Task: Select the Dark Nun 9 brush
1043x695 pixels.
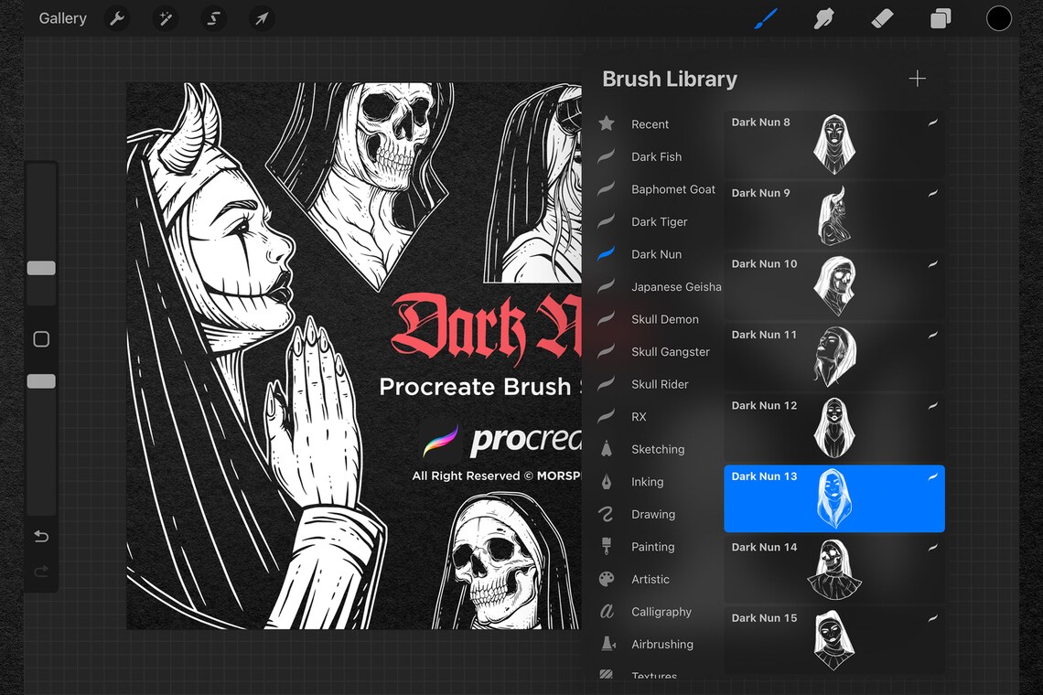Action: click(x=833, y=215)
